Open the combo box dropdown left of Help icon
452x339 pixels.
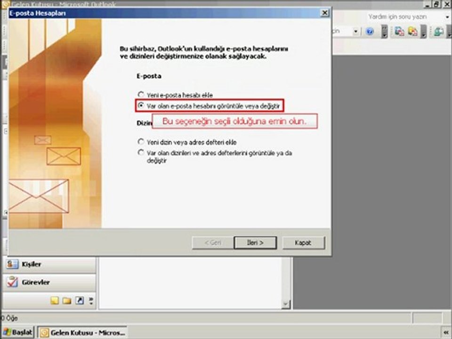click(x=356, y=31)
